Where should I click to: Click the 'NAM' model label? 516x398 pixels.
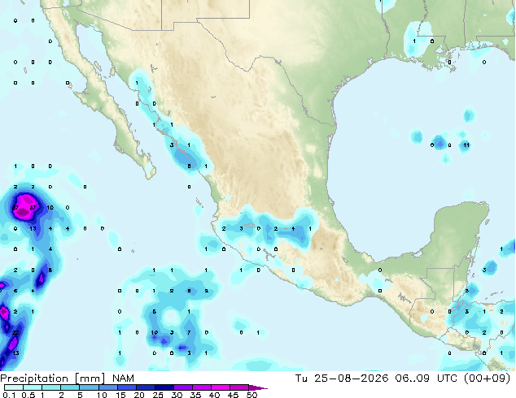[123, 379]
